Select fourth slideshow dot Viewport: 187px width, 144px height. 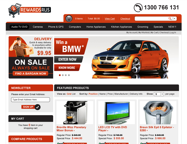pos(69,75)
